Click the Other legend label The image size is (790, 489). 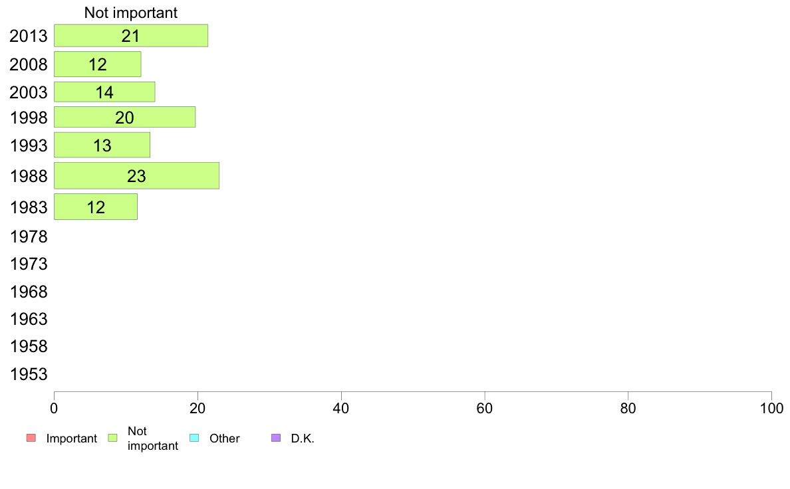tap(225, 439)
